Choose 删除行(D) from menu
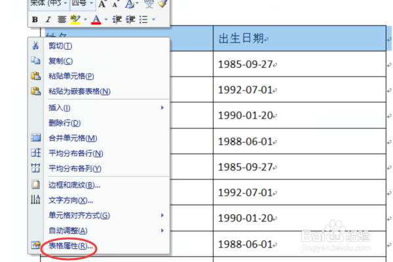The width and height of the screenshot is (393, 262). pos(100,123)
